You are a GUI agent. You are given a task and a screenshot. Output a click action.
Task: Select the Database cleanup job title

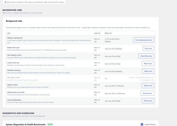click(14, 70)
